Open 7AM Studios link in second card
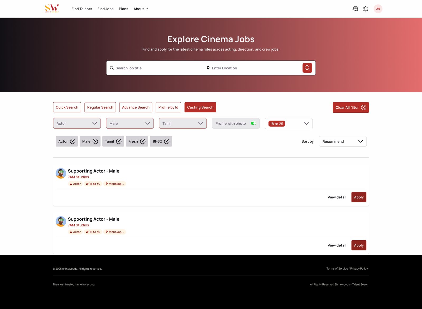Viewport: 422px width, 309px height. (78, 225)
